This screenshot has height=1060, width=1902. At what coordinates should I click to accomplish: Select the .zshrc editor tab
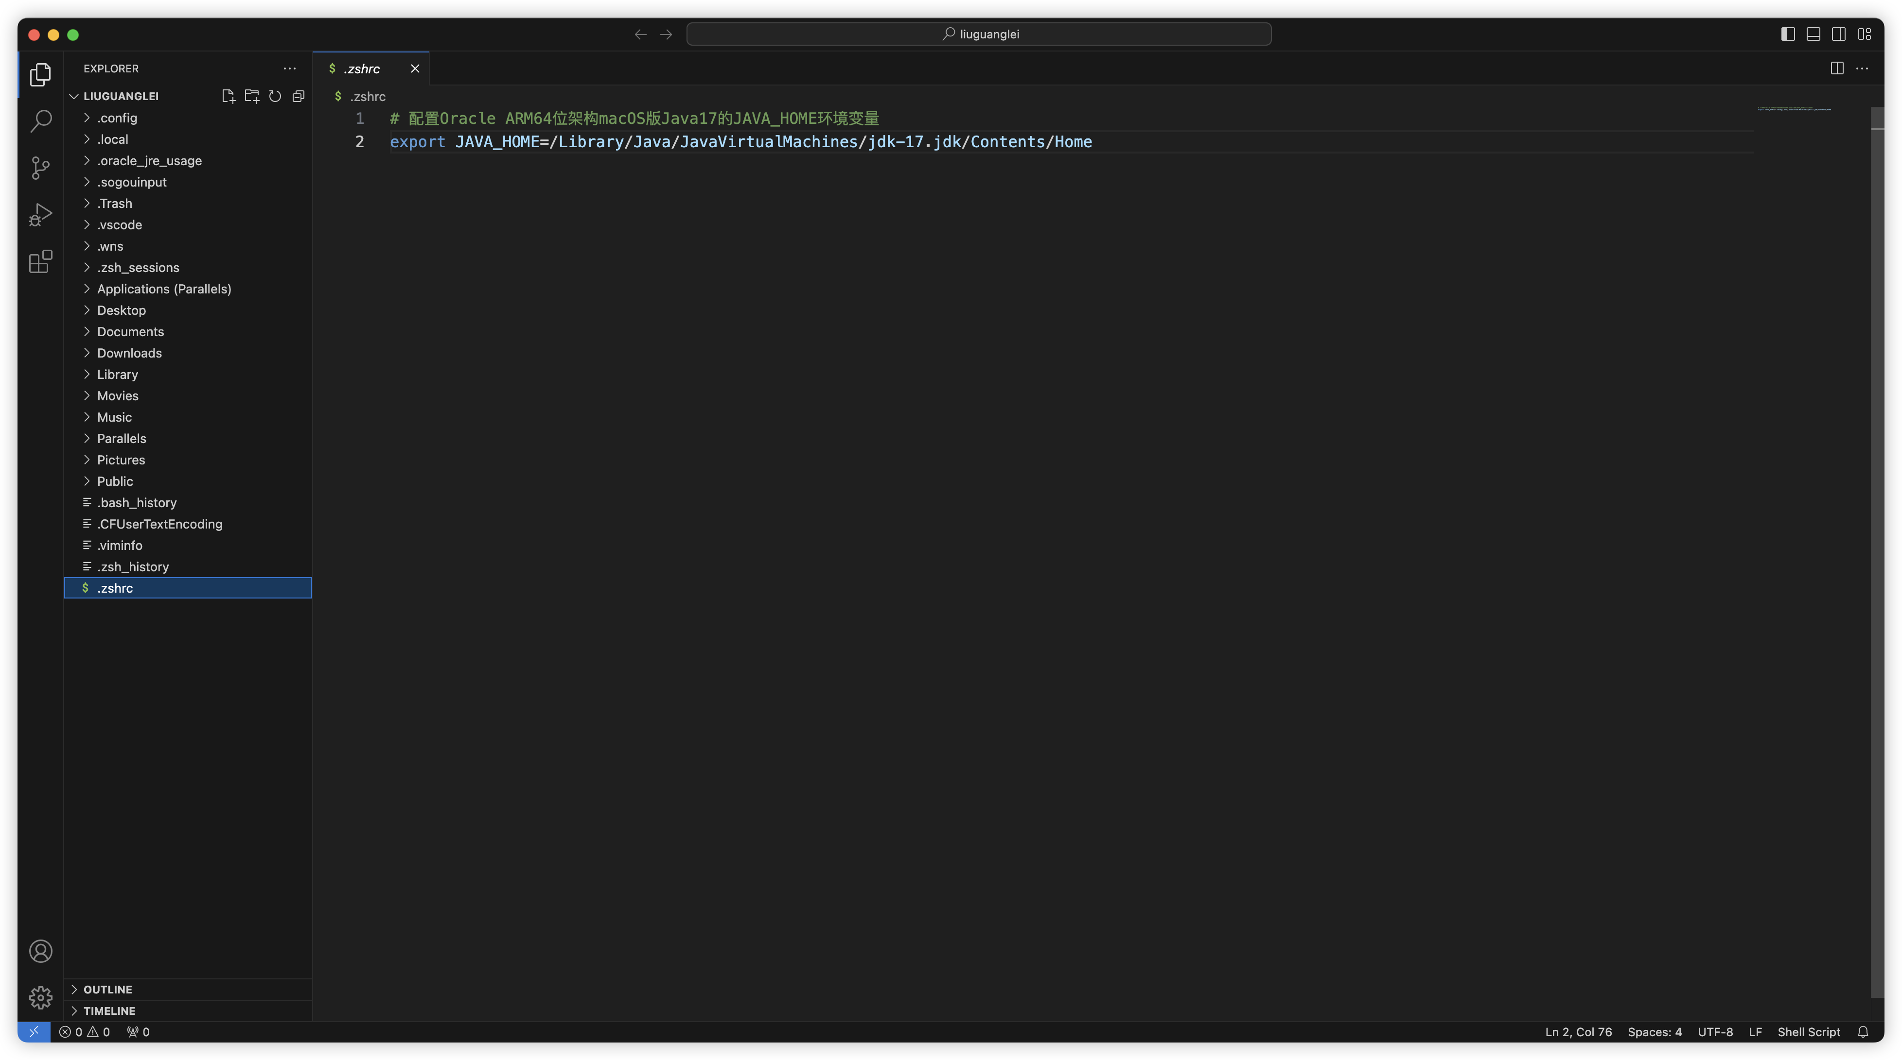coord(362,68)
